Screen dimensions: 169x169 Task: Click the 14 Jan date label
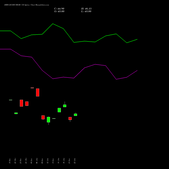click(x=58, y=161)
